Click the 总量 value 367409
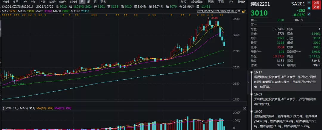 279,29
